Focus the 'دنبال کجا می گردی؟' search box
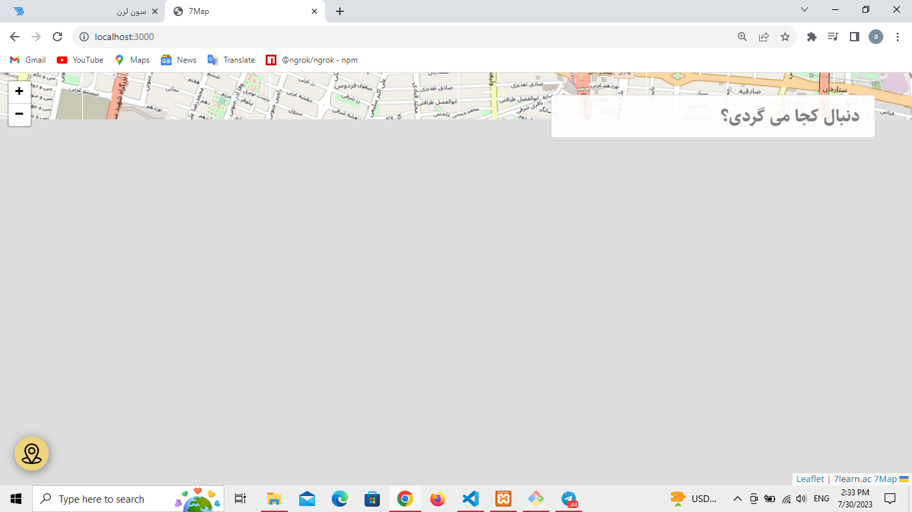912x512 pixels. (x=712, y=116)
